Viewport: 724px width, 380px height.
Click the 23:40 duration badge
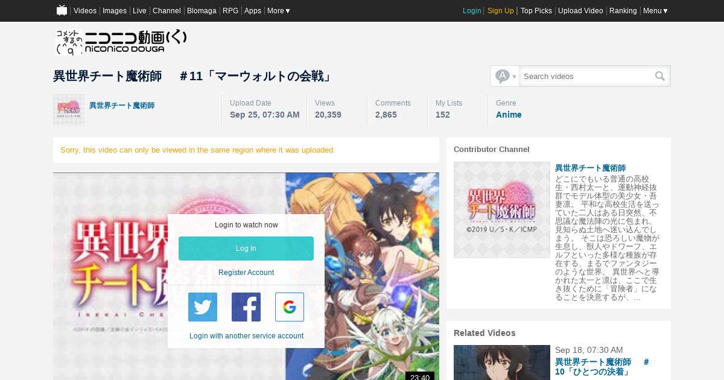click(420, 378)
